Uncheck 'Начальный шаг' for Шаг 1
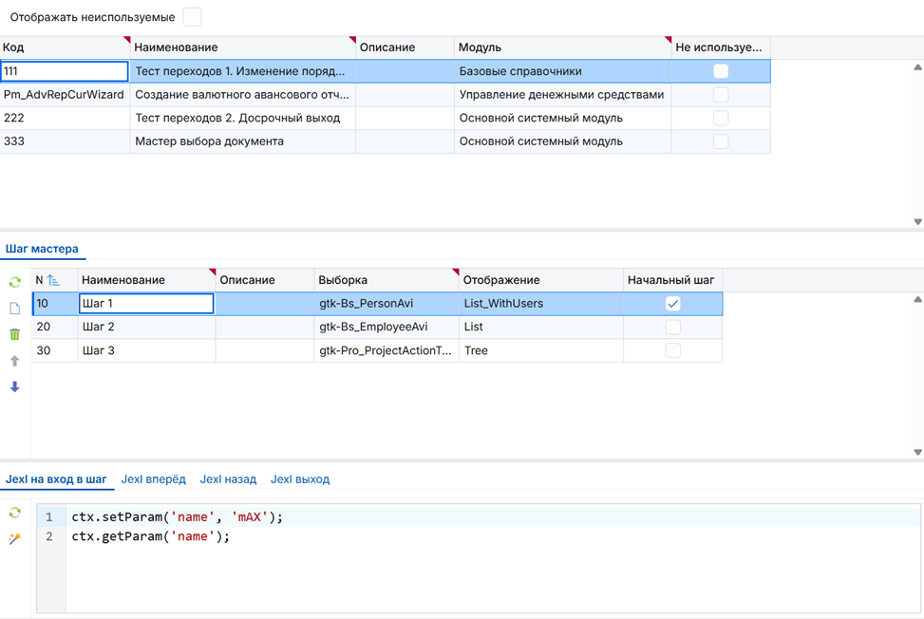The image size is (924, 619). pyautogui.click(x=673, y=304)
